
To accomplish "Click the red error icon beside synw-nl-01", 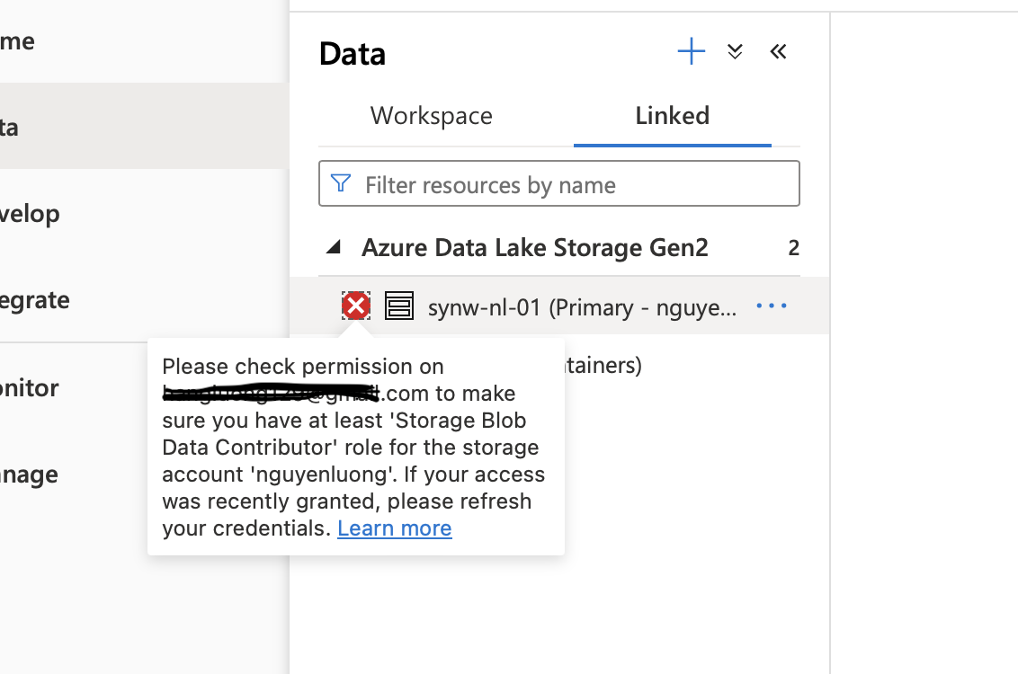I will [x=356, y=306].
